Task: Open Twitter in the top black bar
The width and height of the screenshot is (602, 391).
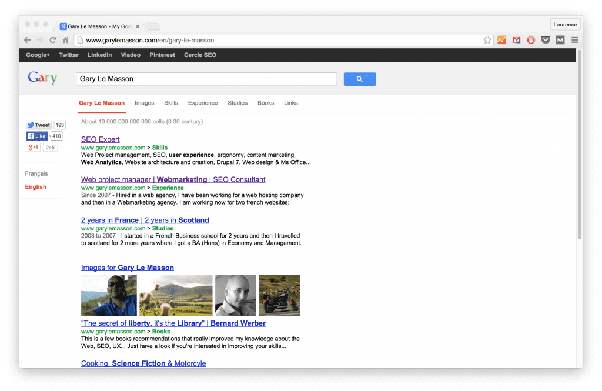Action: click(x=69, y=55)
